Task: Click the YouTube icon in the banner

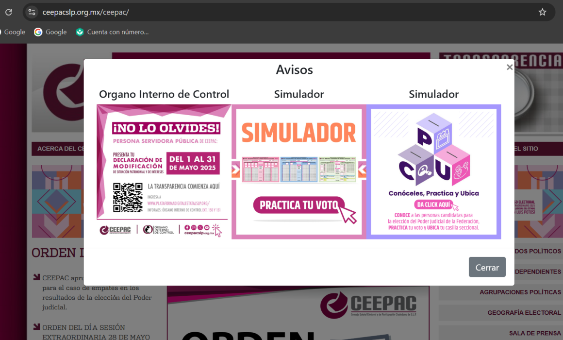Action: point(206,227)
